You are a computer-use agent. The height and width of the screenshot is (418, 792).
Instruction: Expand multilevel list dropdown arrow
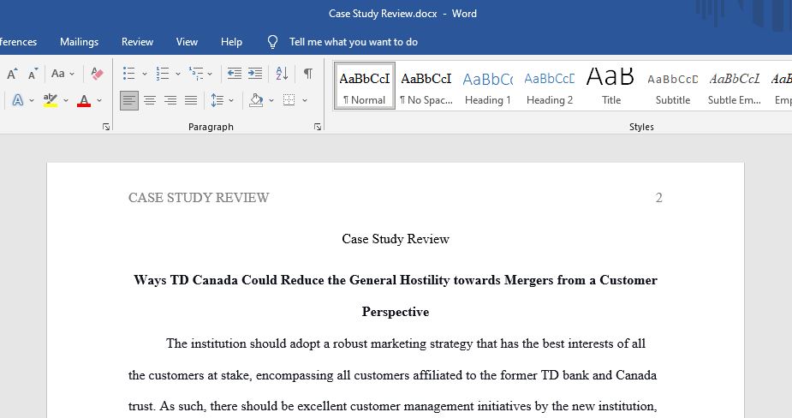click(210, 75)
